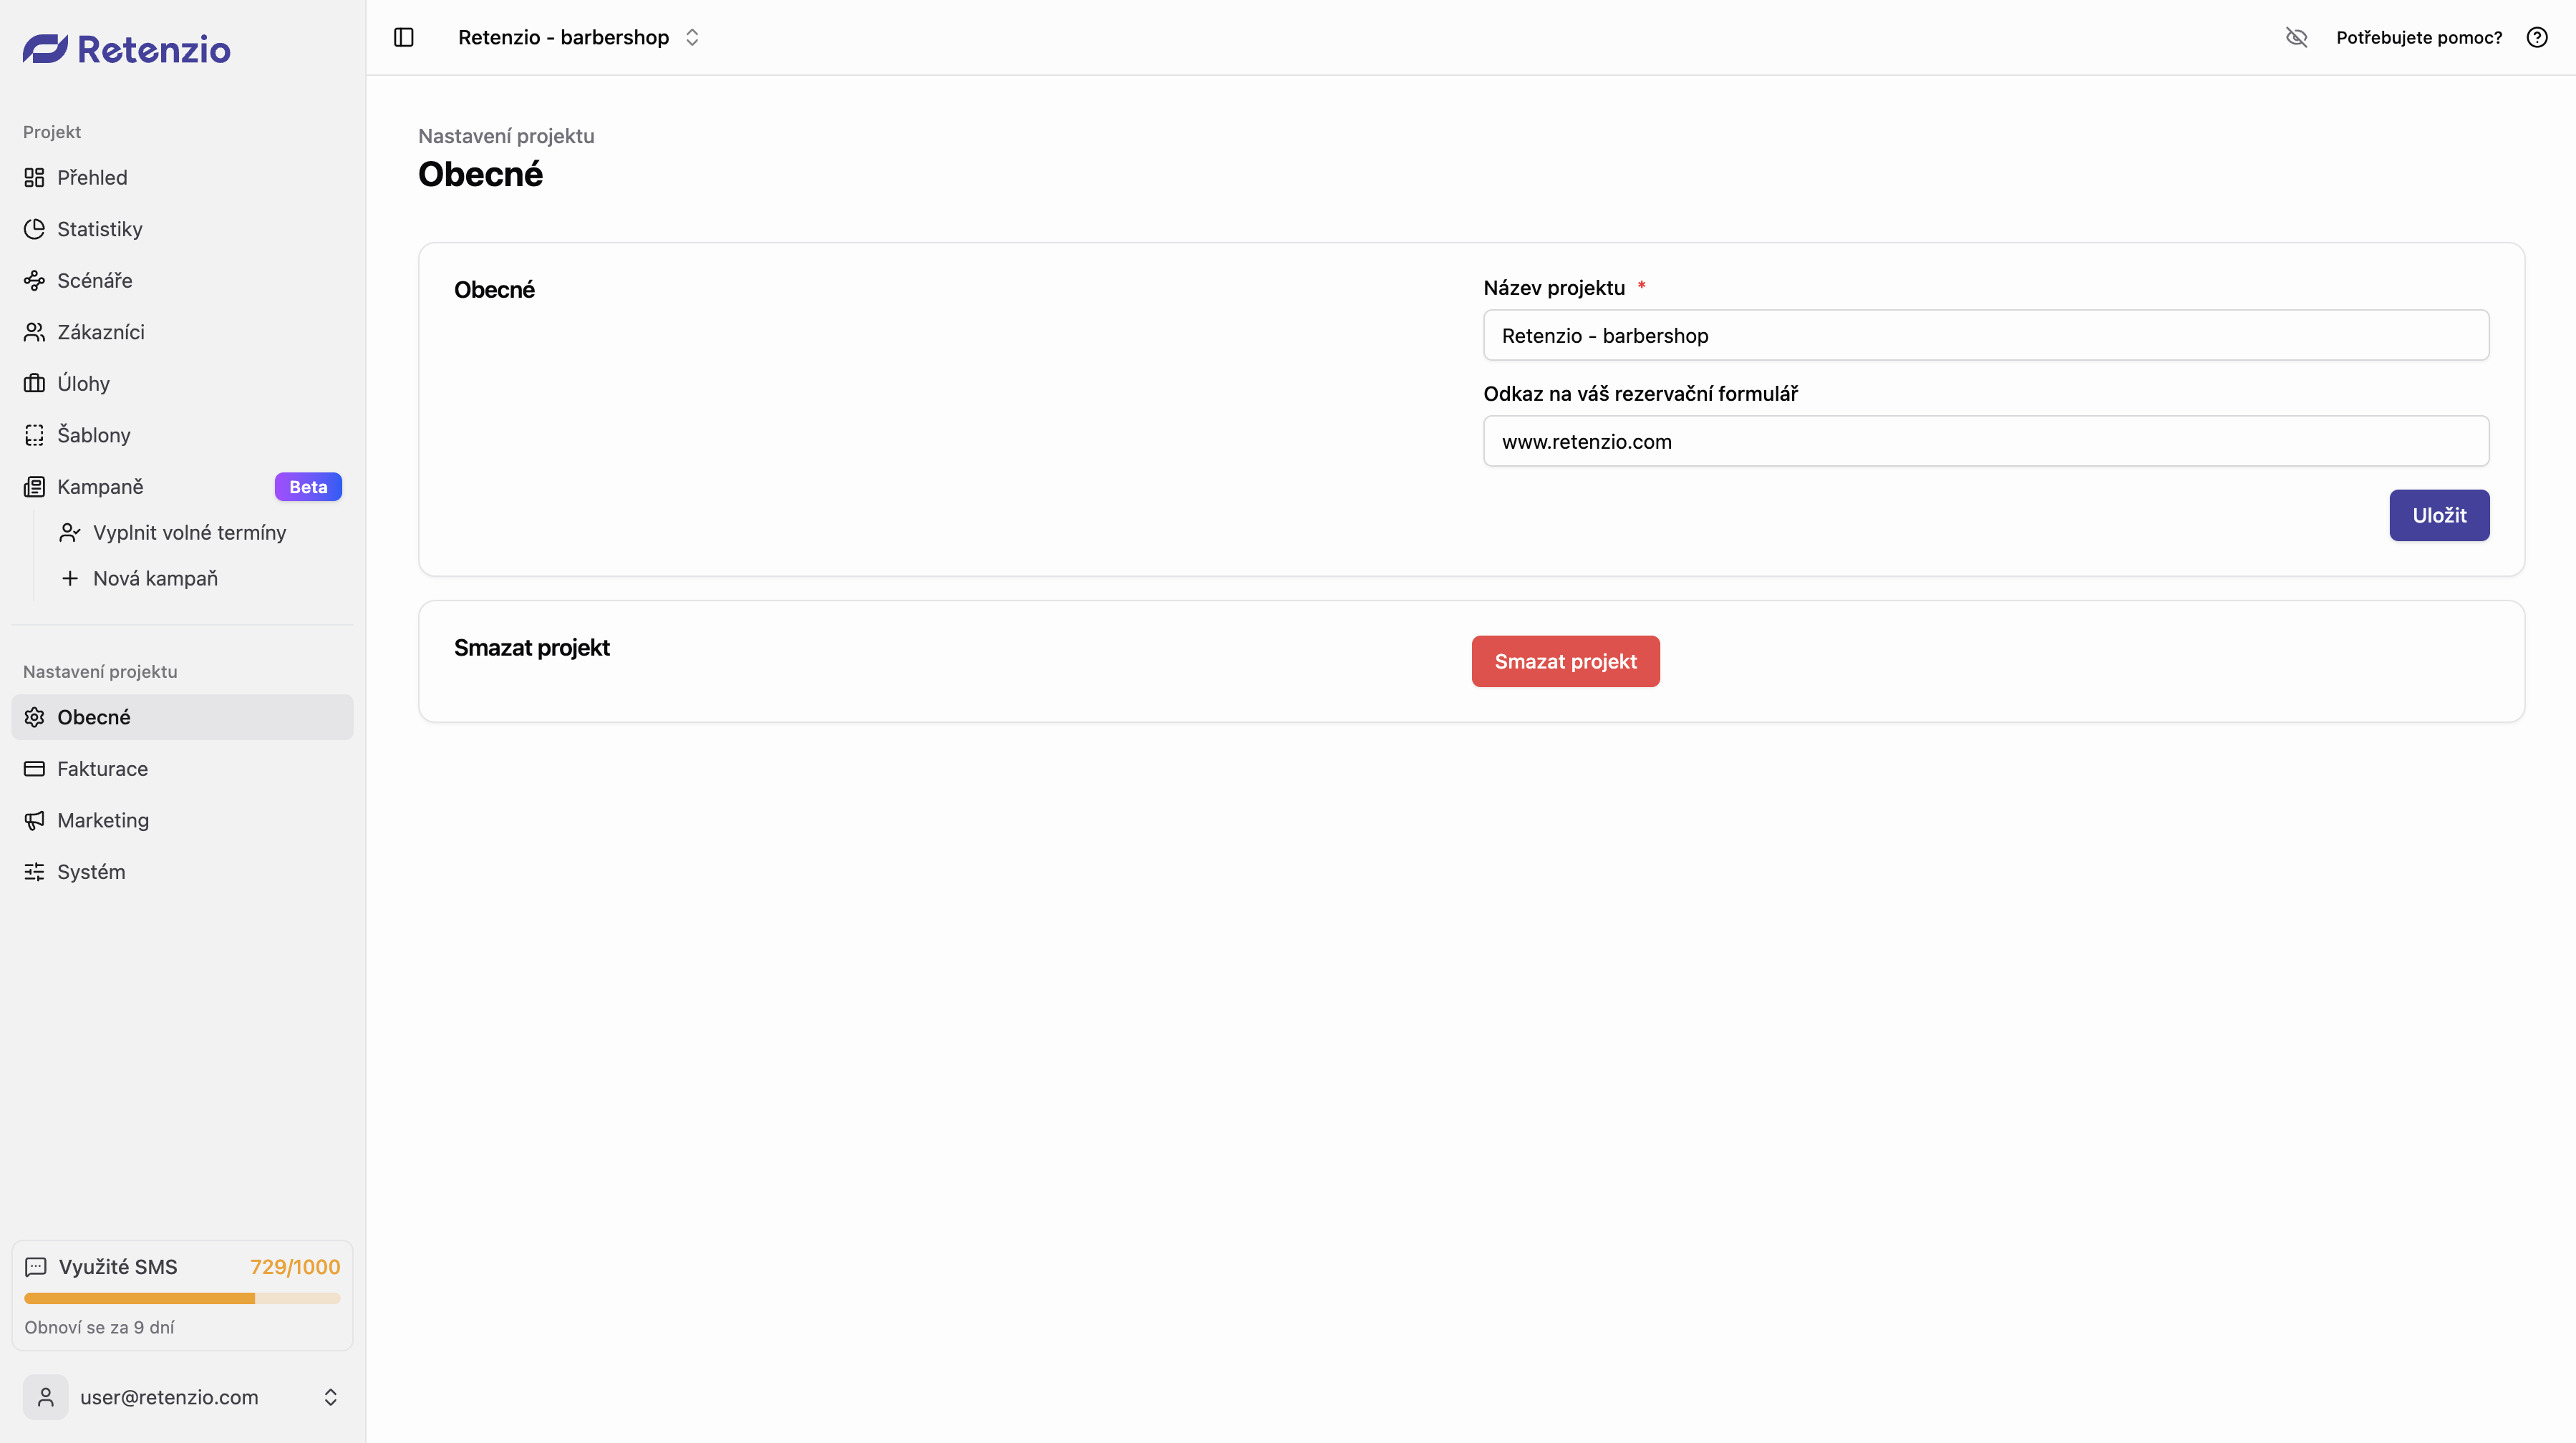Start a Nová kampaň
Image resolution: width=2576 pixels, height=1443 pixels.
point(155,579)
